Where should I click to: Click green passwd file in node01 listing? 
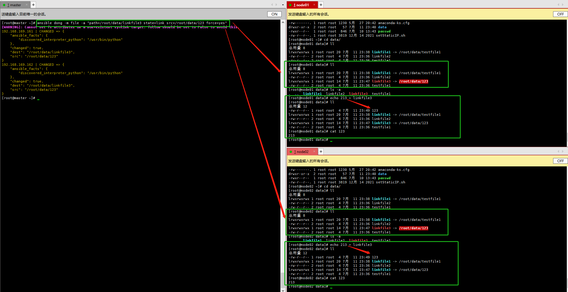(x=384, y=31)
